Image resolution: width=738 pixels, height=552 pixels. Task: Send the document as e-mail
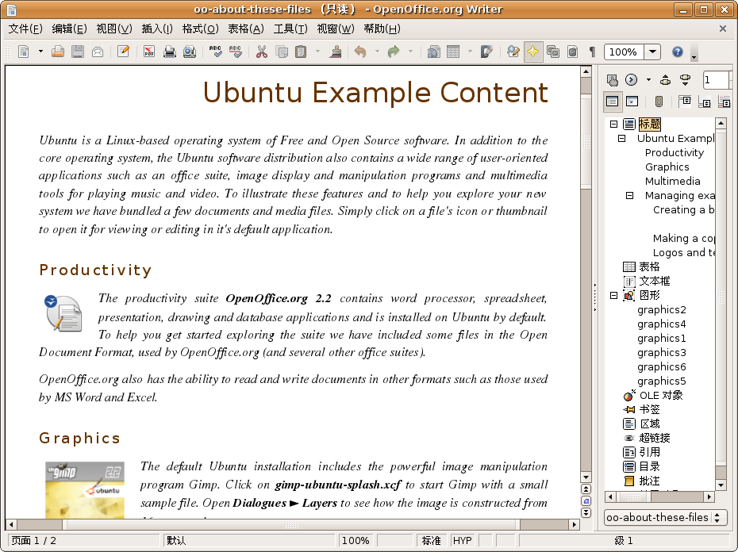pyautogui.click(x=98, y=52)
